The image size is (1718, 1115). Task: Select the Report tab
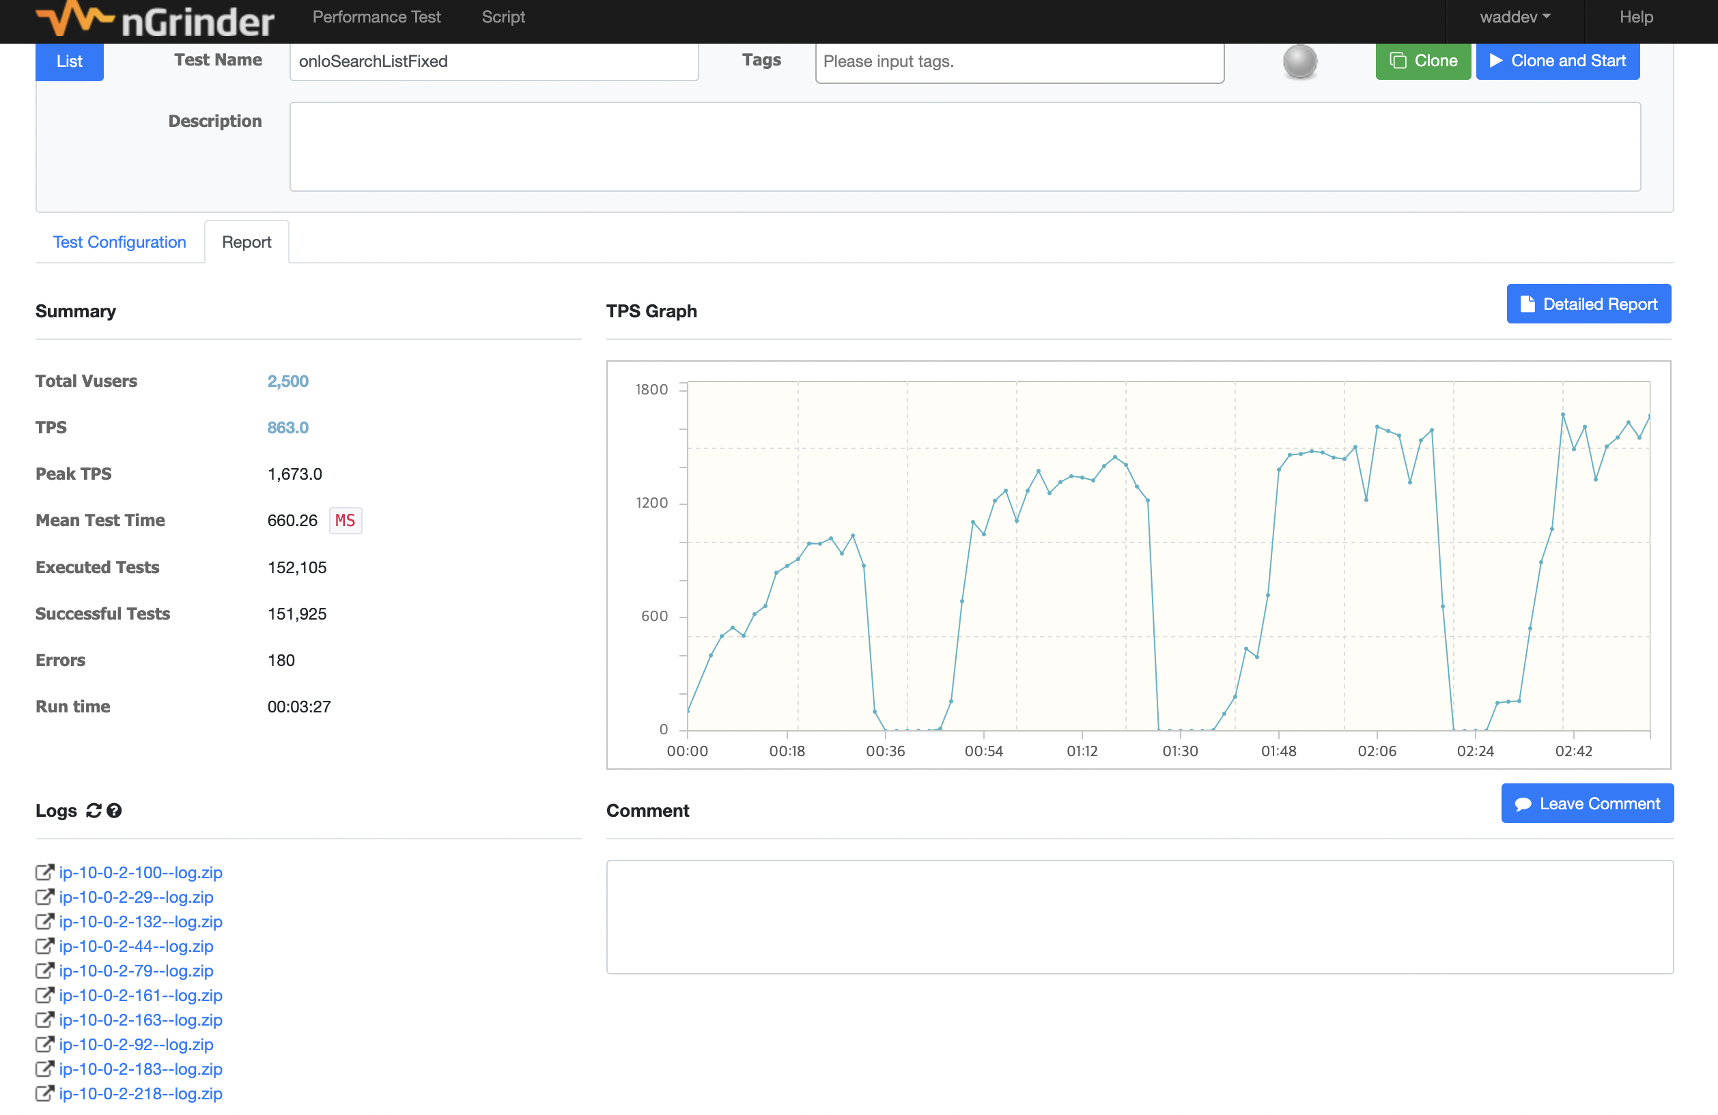[246, 242]
